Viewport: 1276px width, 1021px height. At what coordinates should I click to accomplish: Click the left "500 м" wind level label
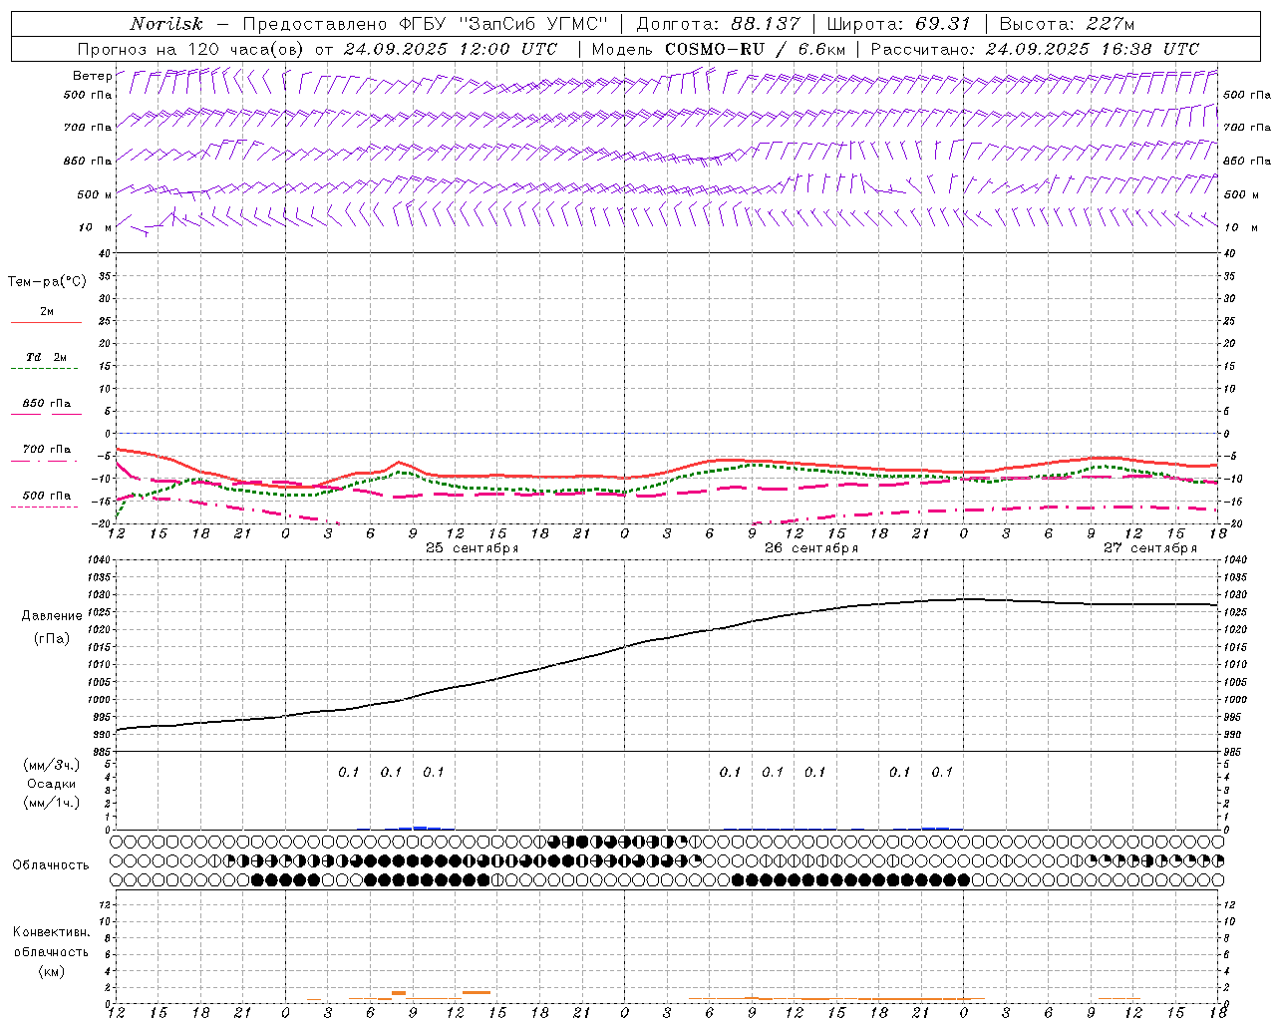[x=94, y=194]
